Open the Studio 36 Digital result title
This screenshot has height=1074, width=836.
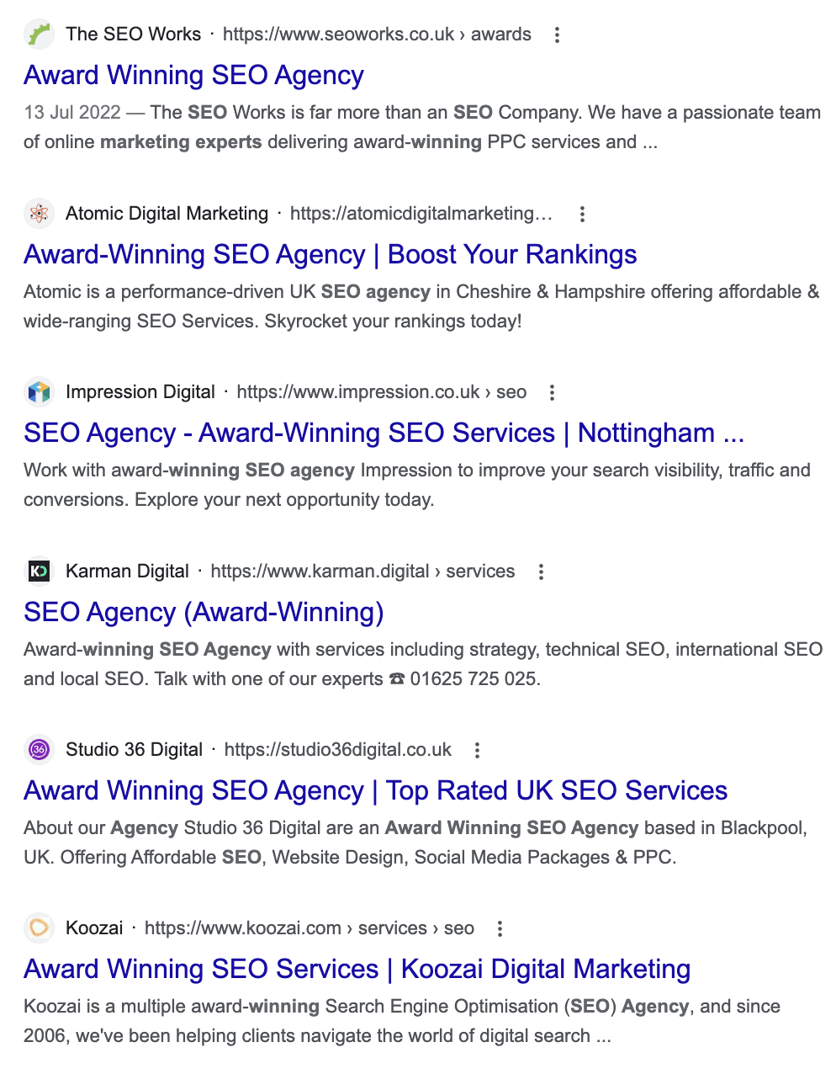coord(375,791)
